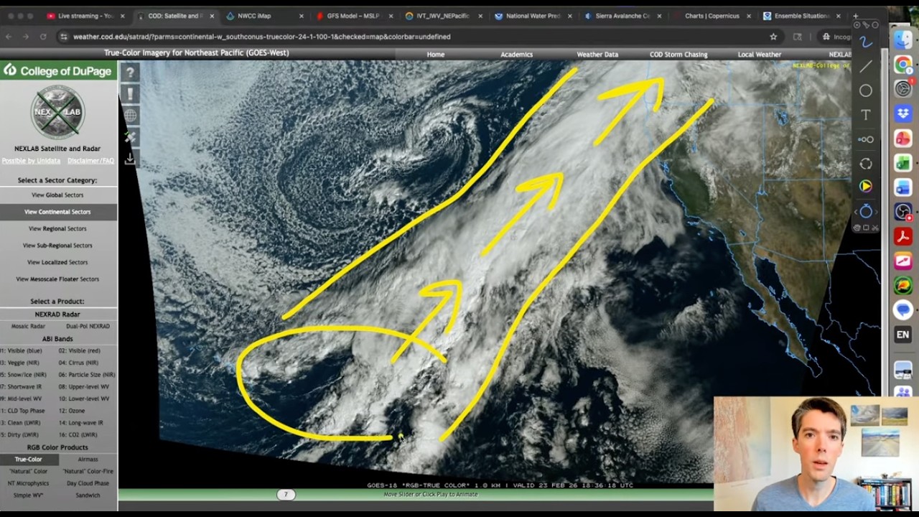The width and height of the screenshot is (919, 517).
Task: Select Airmass RGB product
Action: click(88, 459)
